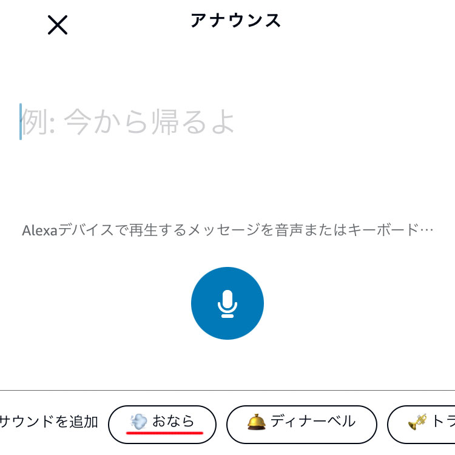The width and height of the screenshot is (455, 455).
Task: Click the アナウンス title text
Action: (x=235, y=21)
